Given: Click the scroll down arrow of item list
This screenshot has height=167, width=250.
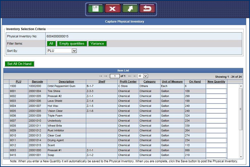Looking at the screenshot, I should 241,157.
